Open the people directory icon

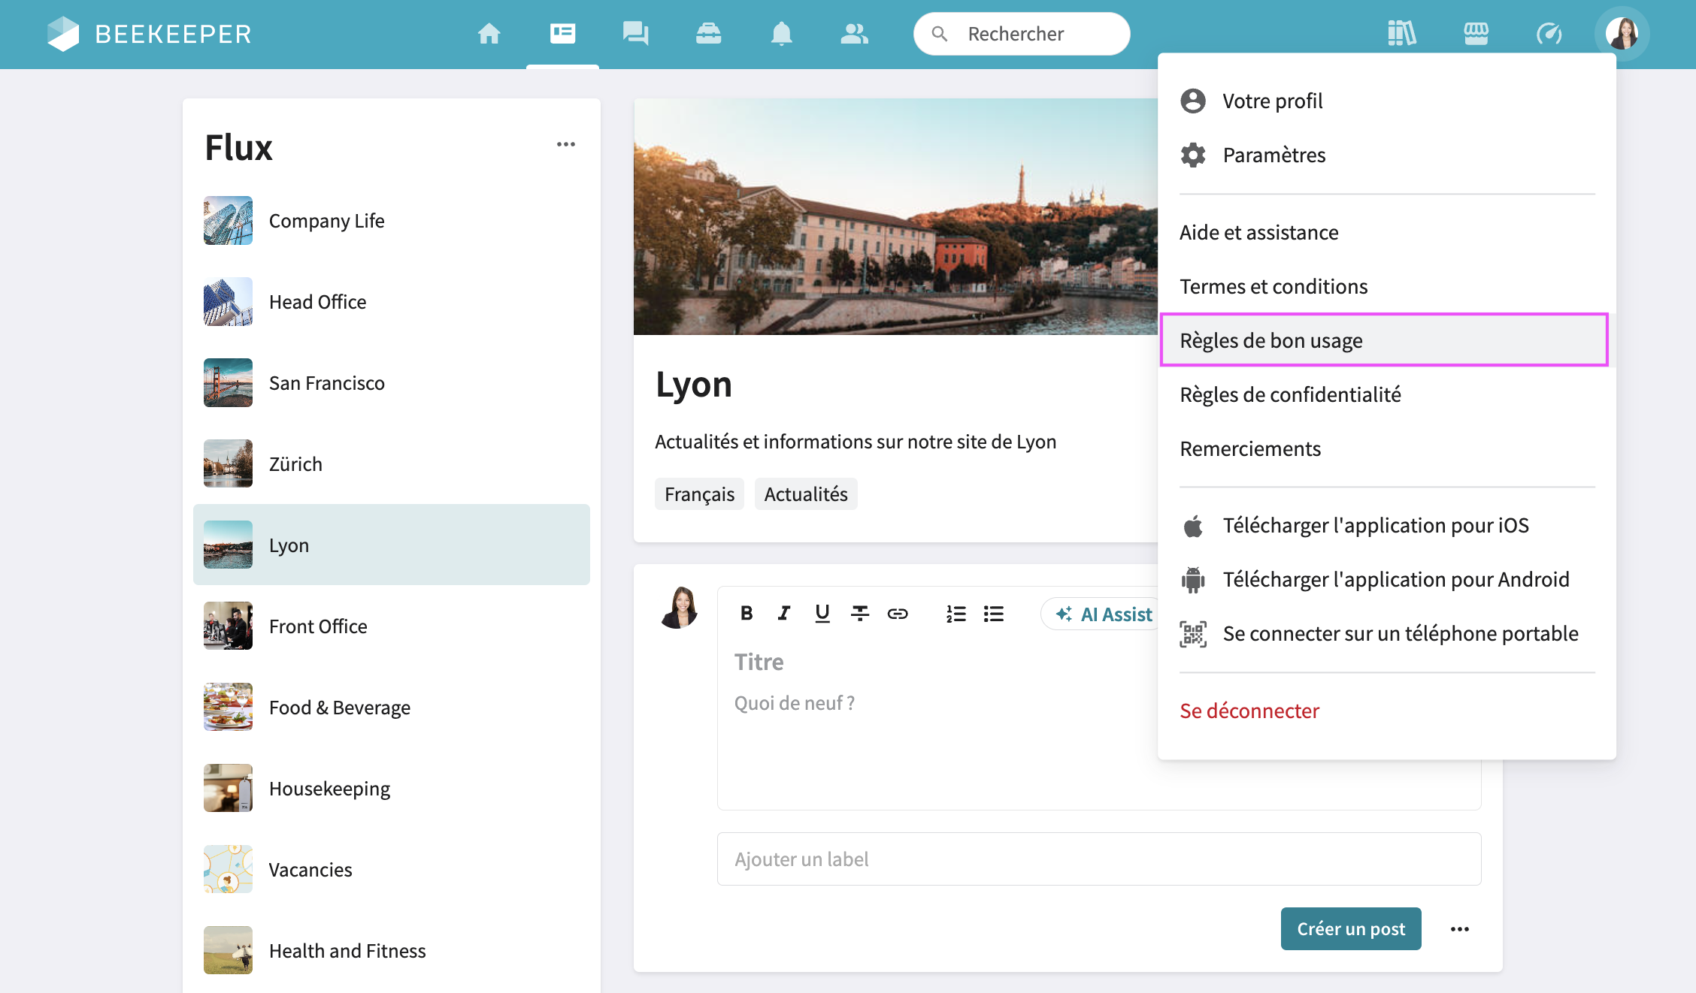854,34
